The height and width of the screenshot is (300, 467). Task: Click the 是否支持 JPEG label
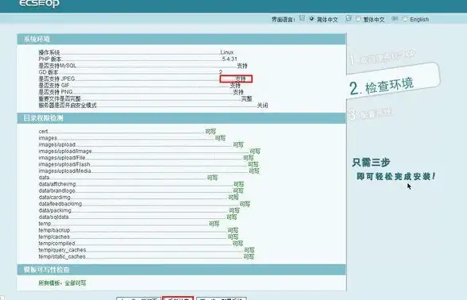[x=56, y=79]
